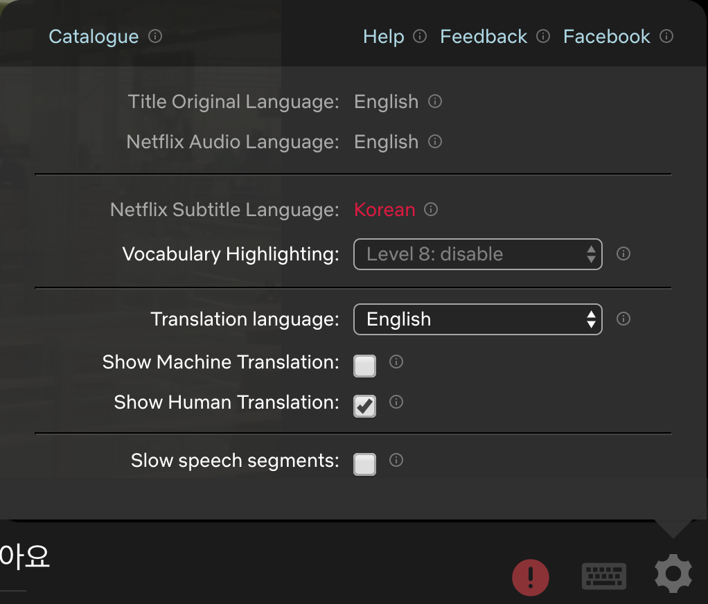Screen dimensions: 708x604
Task: Uncheck Show Human Translation checkbox
Action: (365, 406)
